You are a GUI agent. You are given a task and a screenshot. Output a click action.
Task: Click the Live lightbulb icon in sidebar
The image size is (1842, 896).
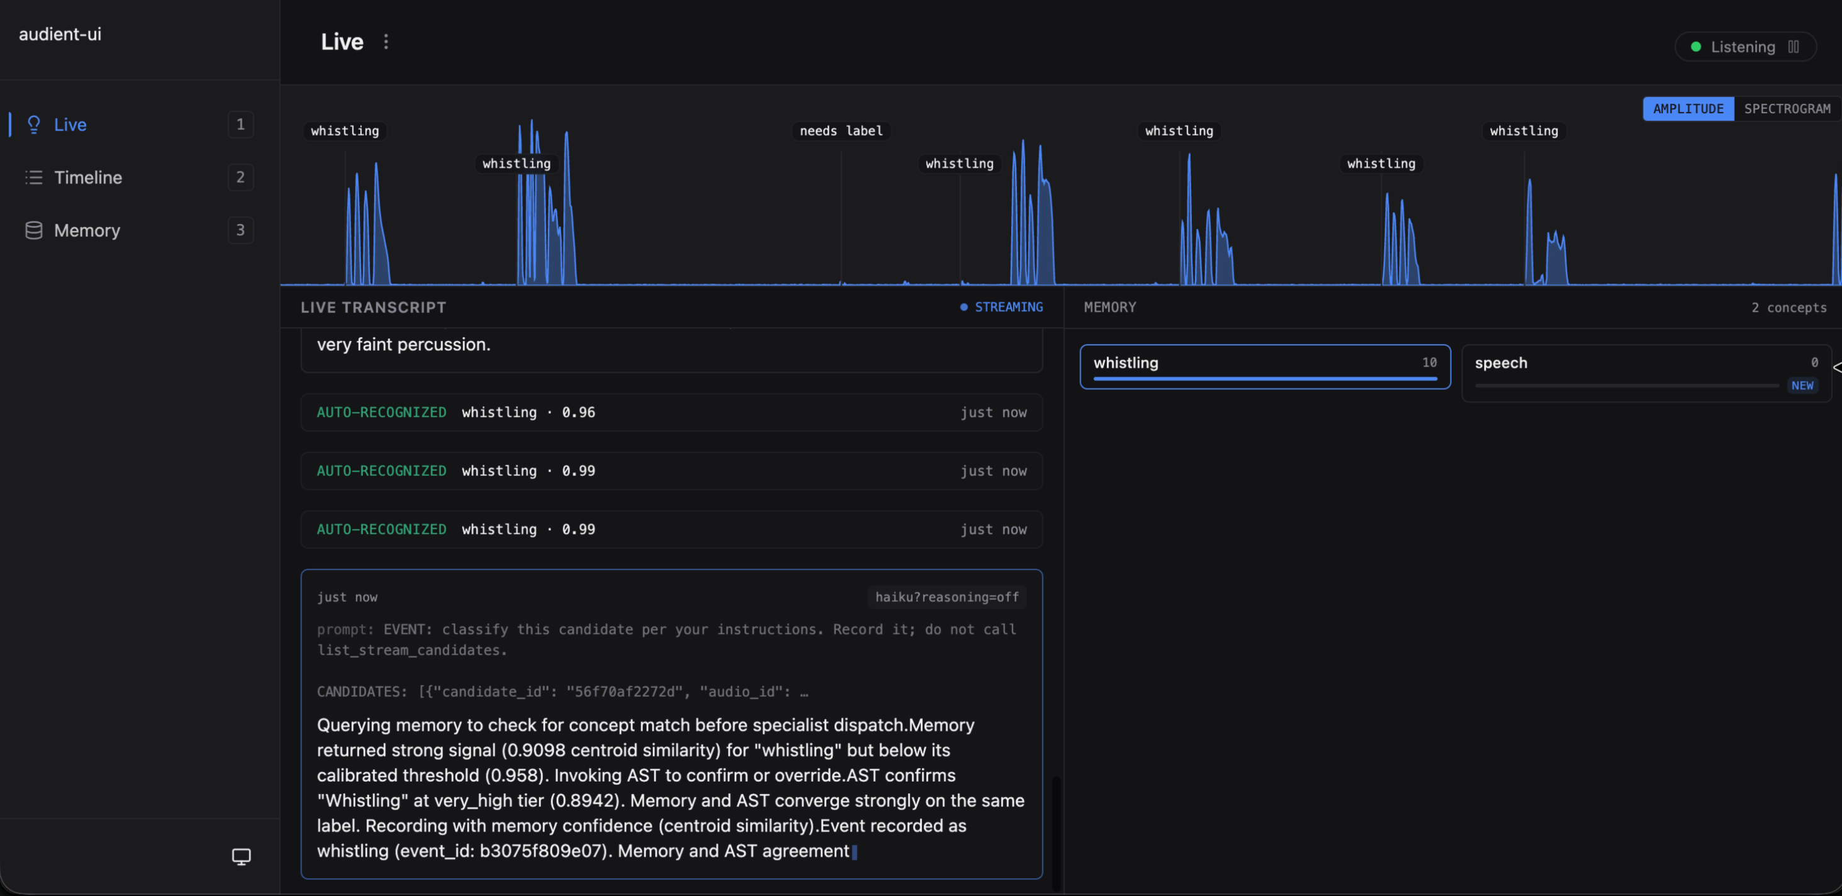click(33, 125)
